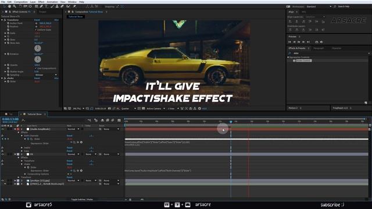Step forward one frame in Preview panel
This screenshot has height=209, width=372.
point(303,42)
